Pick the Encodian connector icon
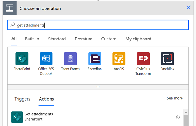Viewport: 196px width, 126px height. tap(95, 59)
